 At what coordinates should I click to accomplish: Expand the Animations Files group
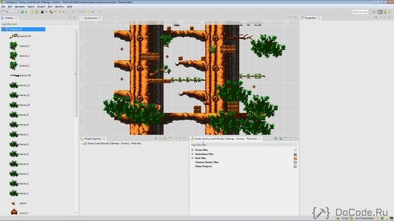click(x=193, y=154)
